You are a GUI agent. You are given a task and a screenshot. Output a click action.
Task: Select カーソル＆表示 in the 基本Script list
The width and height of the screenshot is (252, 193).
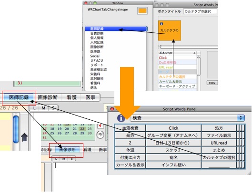[x=171, y=81]
